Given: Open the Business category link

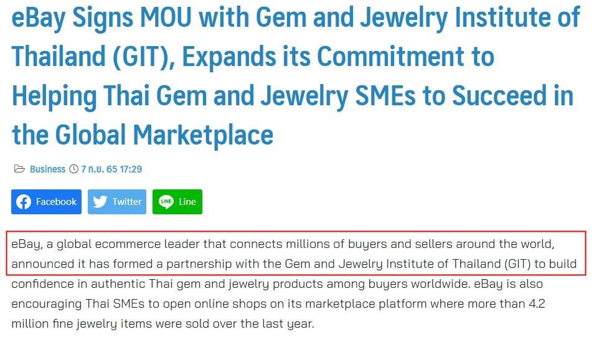Looking at the screenshot, I should [47, 169].
